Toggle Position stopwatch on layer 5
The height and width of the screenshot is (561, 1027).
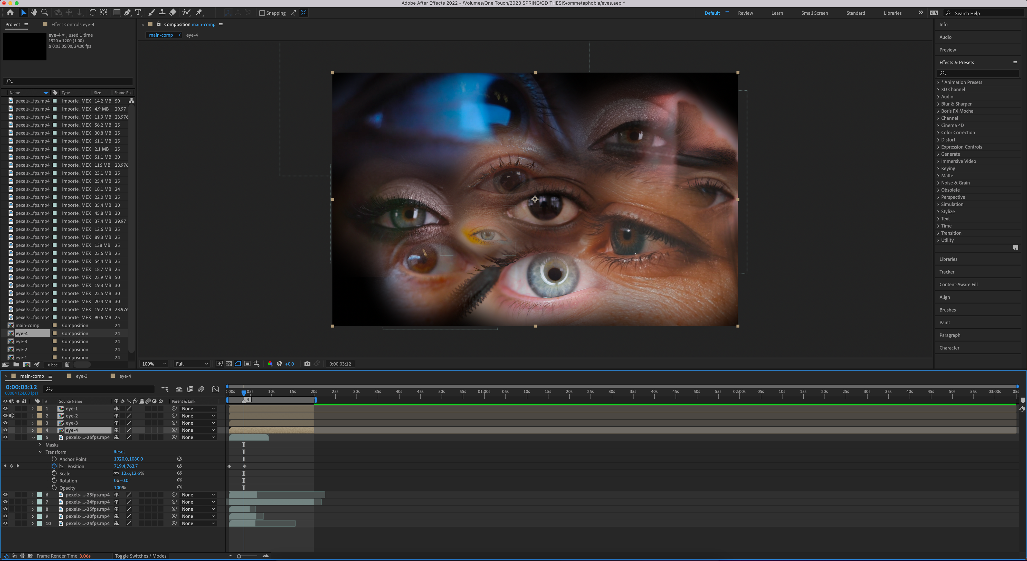pyautogui.click(x=54, y=466)
